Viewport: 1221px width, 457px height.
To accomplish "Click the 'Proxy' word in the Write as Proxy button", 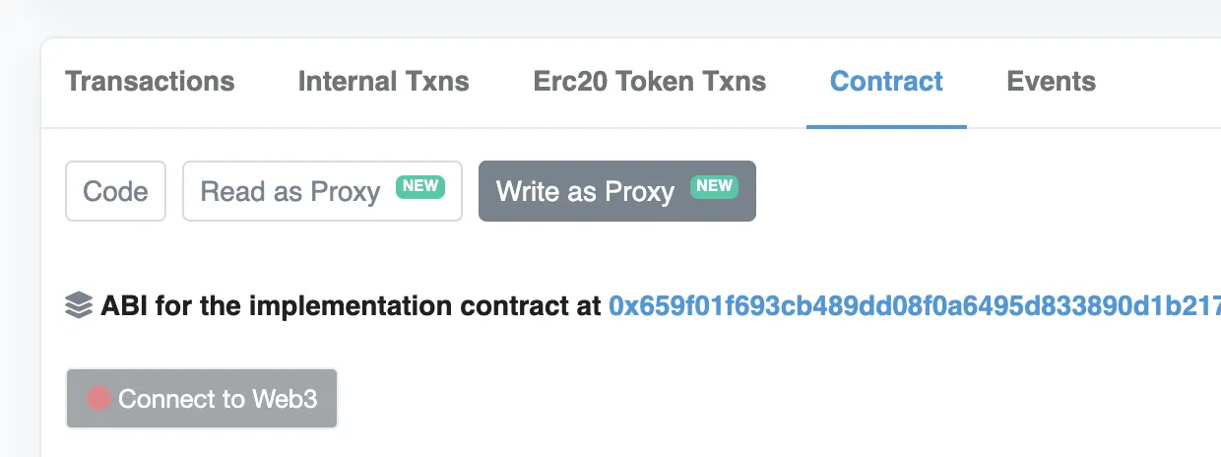I will click(x=639, y=191).
